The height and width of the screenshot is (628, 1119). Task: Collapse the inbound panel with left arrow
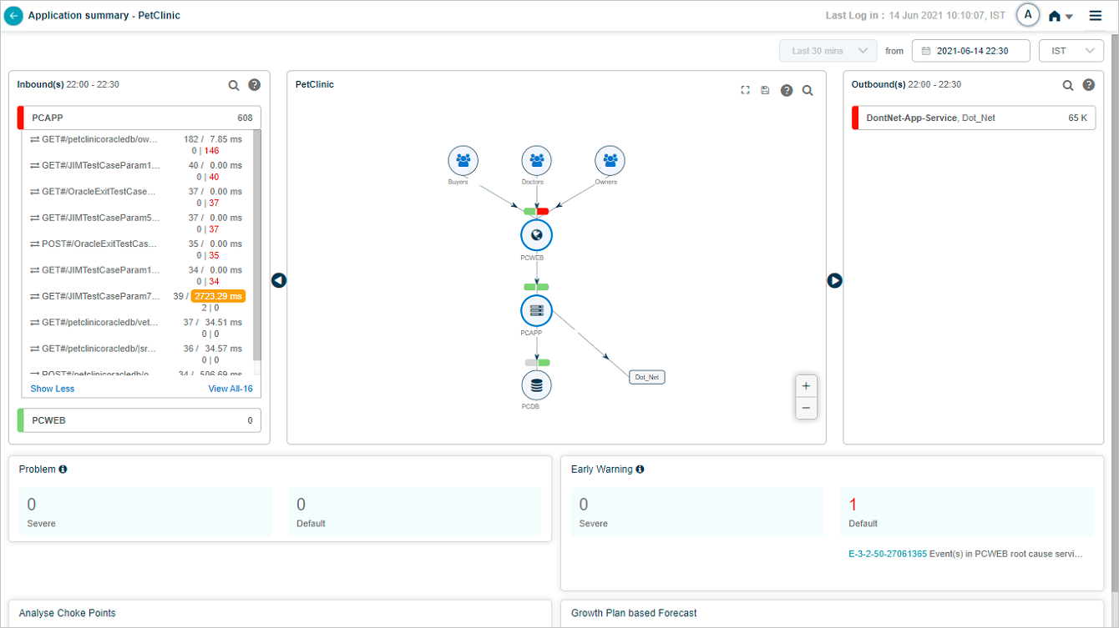279,280
